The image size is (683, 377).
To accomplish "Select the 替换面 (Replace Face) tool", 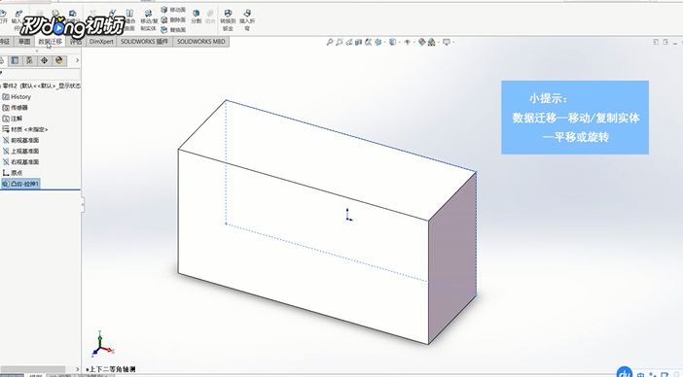I will [x=173, y=30].
